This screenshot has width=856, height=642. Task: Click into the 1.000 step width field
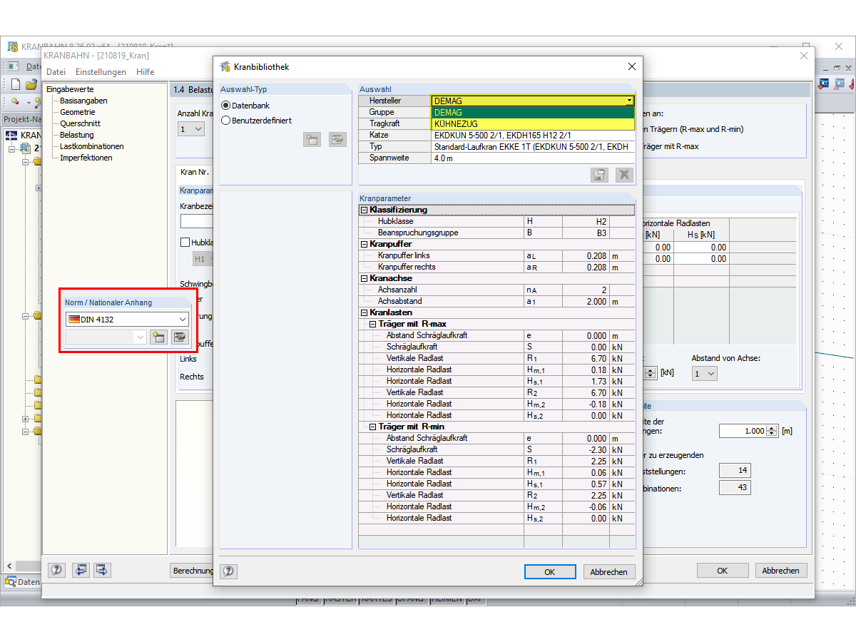tap(743, 431)
